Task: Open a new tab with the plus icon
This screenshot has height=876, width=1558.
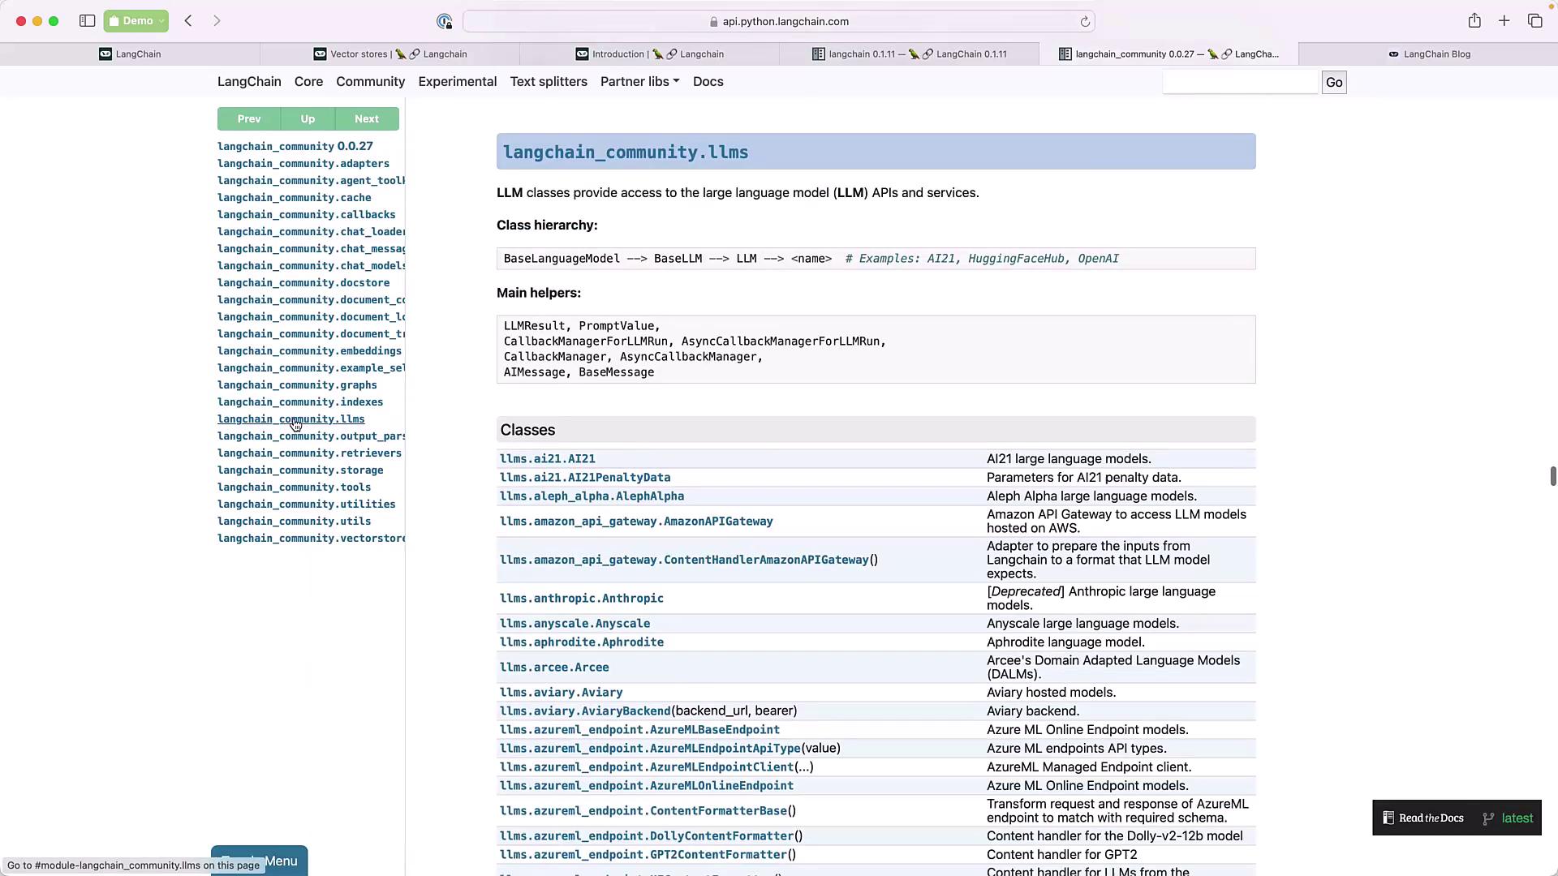Action: (x=1504, y=21)
